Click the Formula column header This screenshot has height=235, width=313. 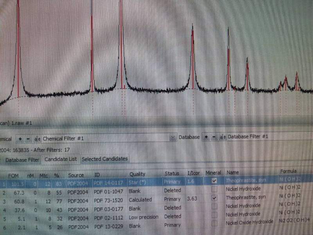tap(288, 171)
